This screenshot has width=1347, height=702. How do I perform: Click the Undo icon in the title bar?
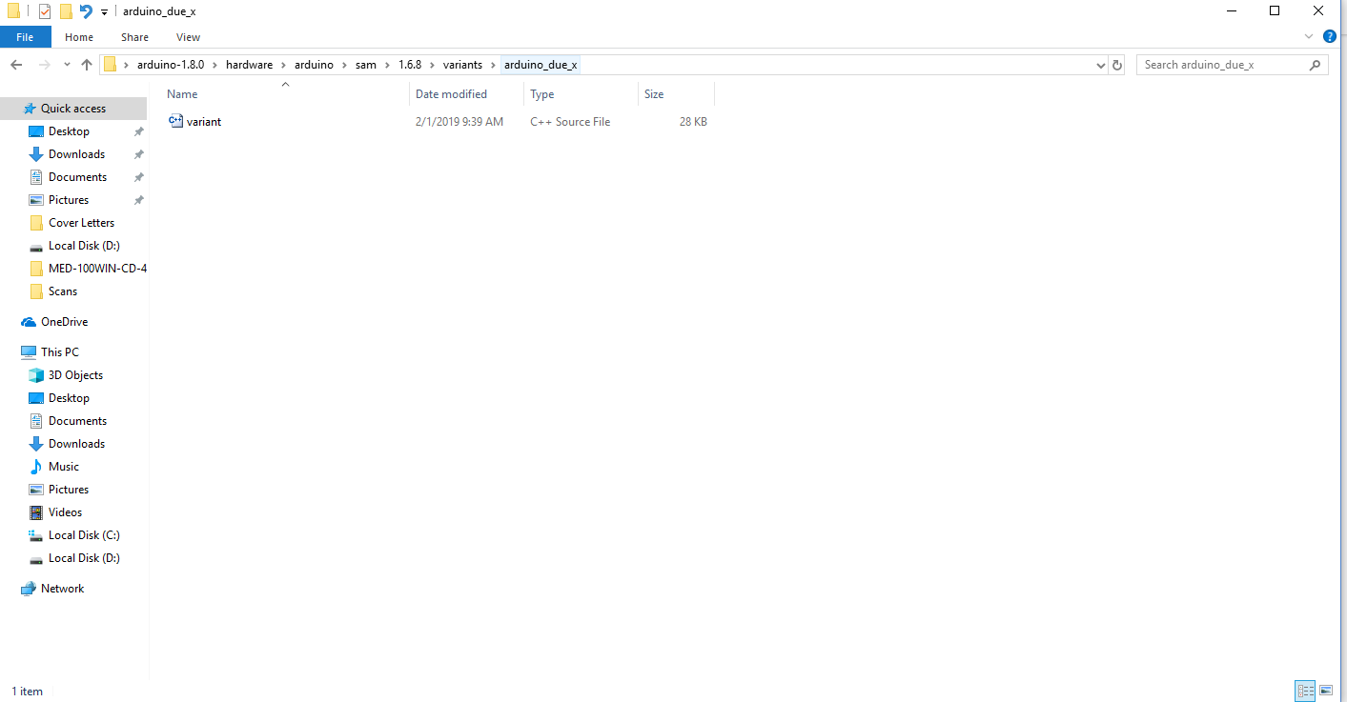[87, 10]
